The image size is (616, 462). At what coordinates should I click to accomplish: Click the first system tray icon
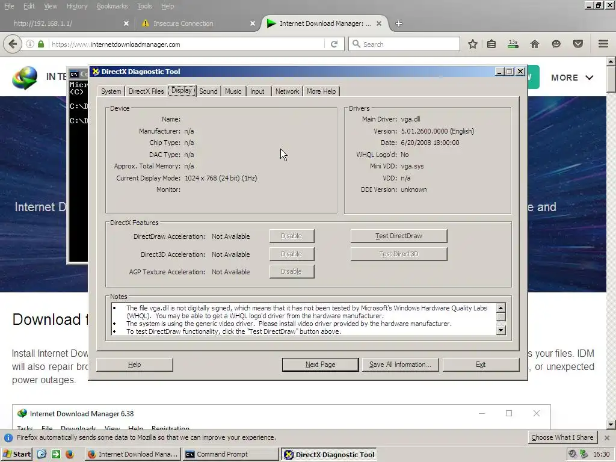click(573, 454)
